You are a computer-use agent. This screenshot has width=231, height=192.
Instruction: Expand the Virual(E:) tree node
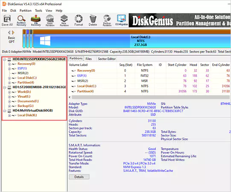9,97
